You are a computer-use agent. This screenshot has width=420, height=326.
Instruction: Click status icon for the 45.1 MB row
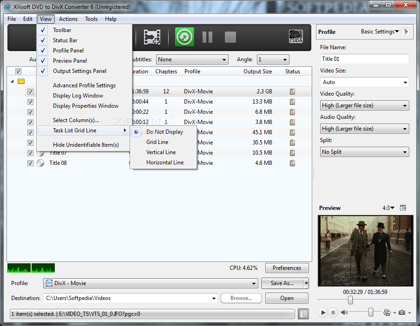(293, 132)
